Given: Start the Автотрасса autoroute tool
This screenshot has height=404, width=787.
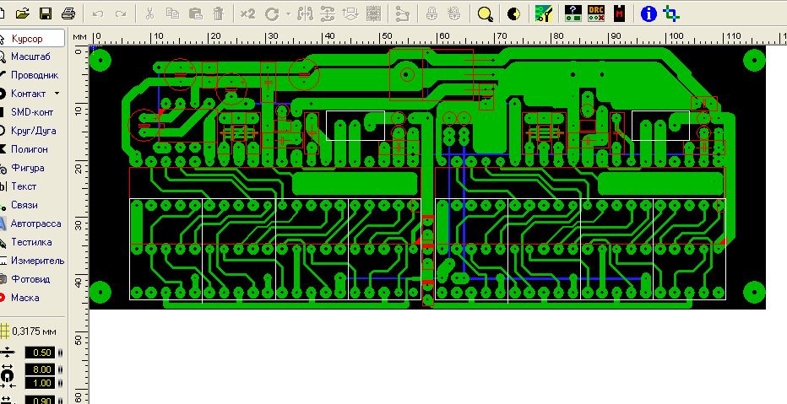Looking at the screenshot, I should [31, 224].
